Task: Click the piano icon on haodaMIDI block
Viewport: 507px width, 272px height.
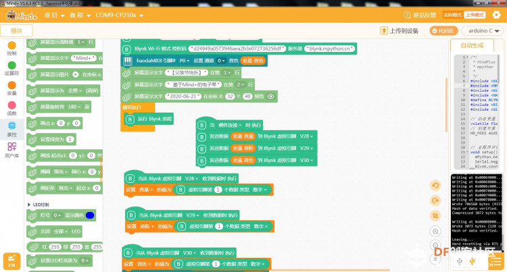Action: (x=128, y=61)
